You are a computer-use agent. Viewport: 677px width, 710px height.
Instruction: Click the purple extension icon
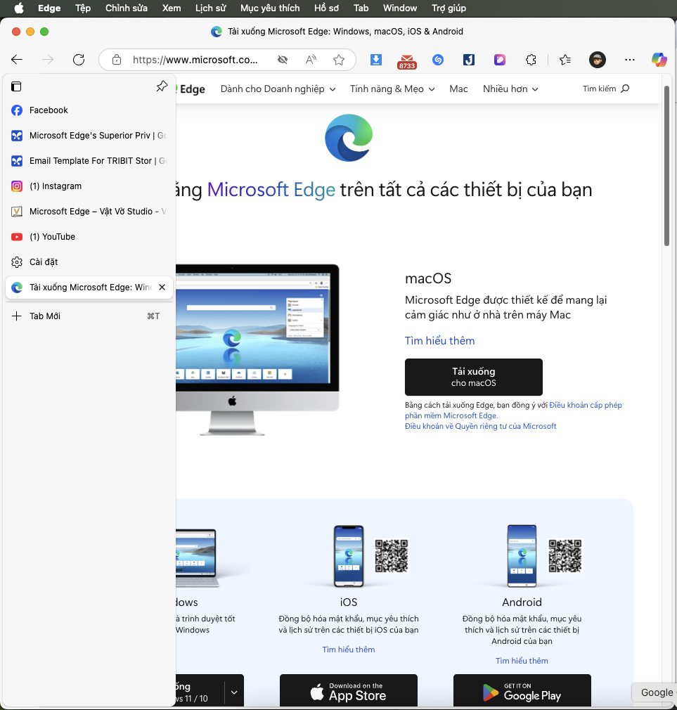point(499,60)
